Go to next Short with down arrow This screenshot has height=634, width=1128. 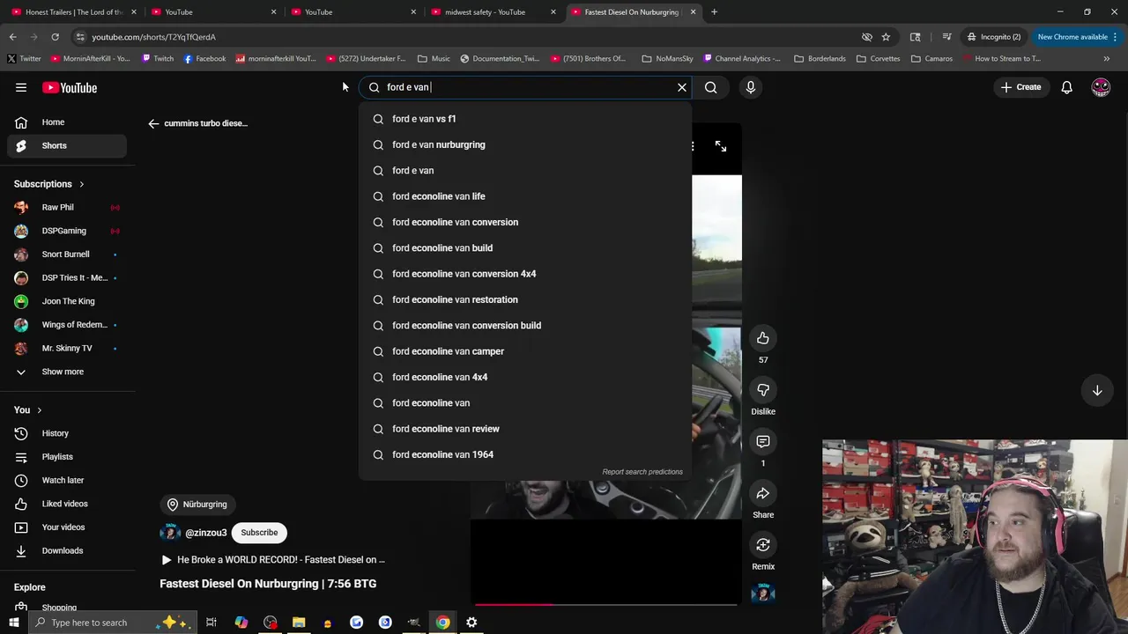(x=1097, y=390)
